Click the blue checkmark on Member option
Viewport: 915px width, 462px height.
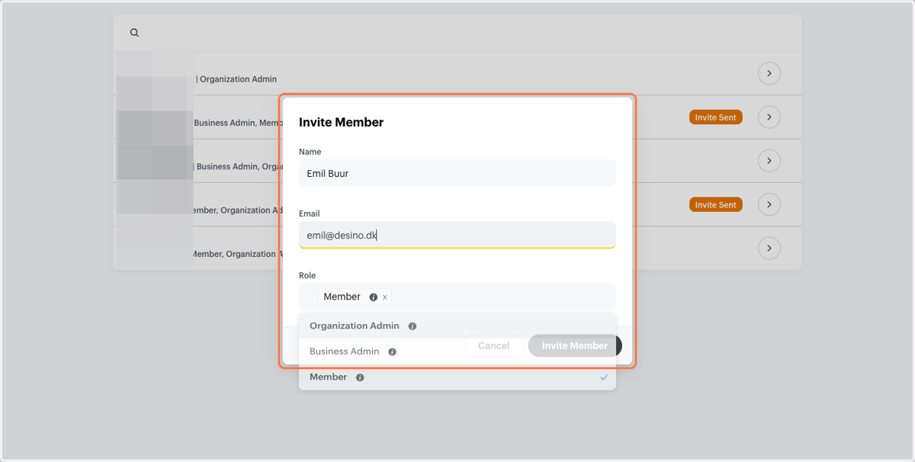(x=604, y=377)
